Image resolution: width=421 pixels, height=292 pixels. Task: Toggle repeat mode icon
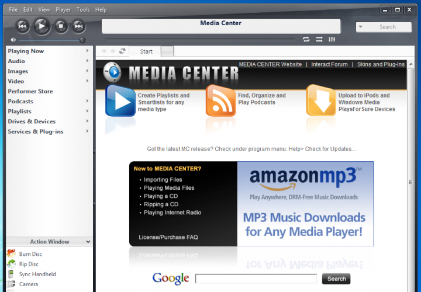(x=306, y=39)
